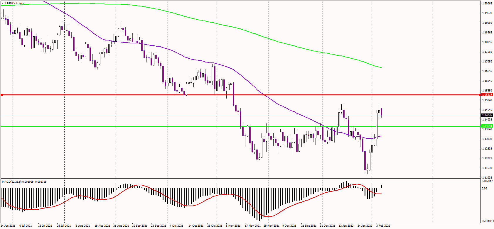The width and height of the screenshot is (494, 229).
Task: Click the EURUSD,Daily chart title
Action: pyautogui.click(x=15, y=3)
